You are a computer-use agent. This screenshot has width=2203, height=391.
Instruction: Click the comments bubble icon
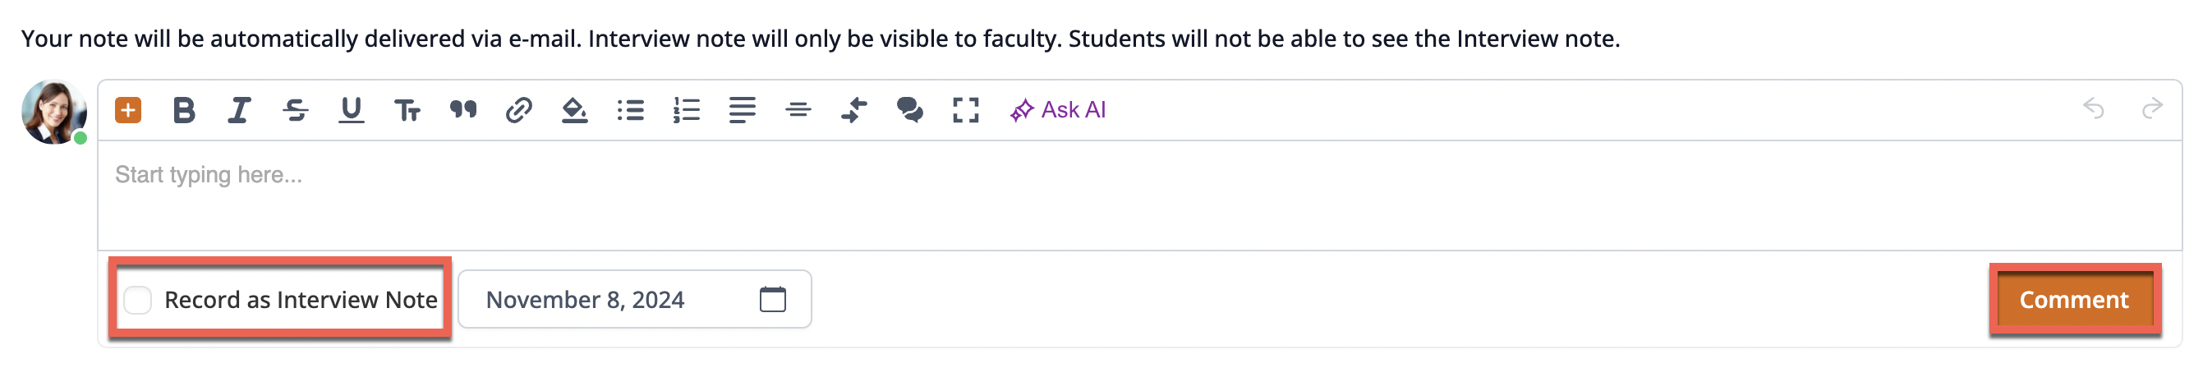coord(910,110)
